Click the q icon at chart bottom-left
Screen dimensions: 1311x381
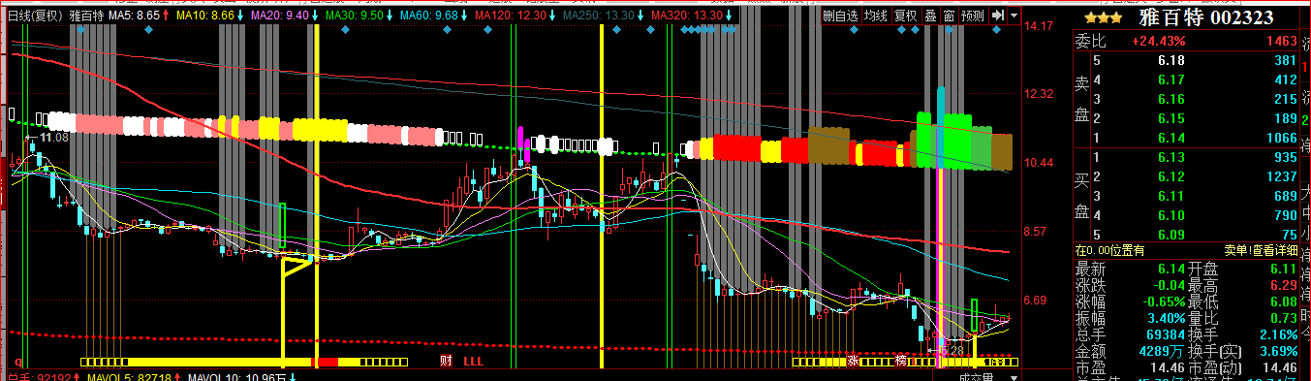(18, 363)
